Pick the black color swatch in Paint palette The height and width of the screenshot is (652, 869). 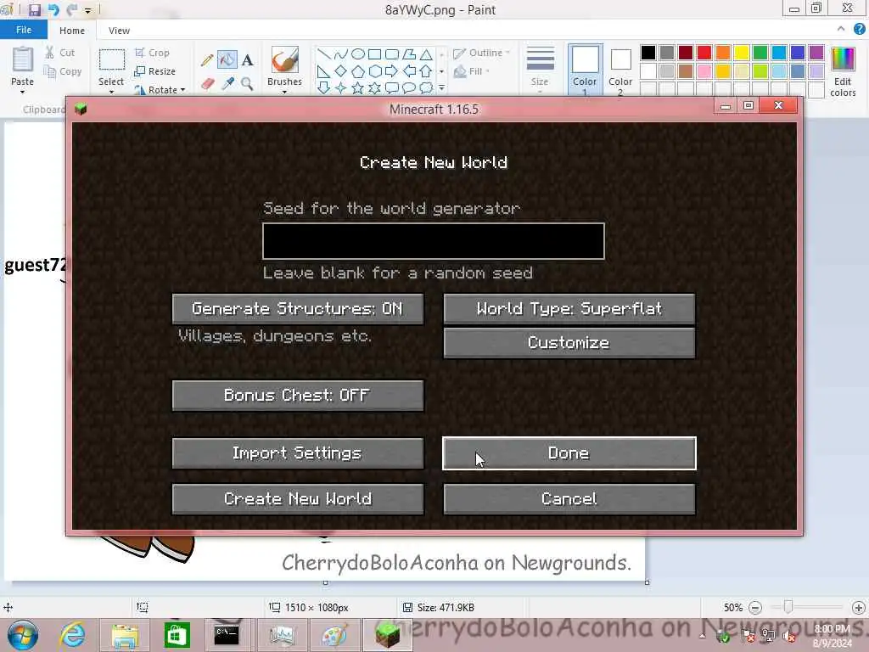[x=648, y=53]
